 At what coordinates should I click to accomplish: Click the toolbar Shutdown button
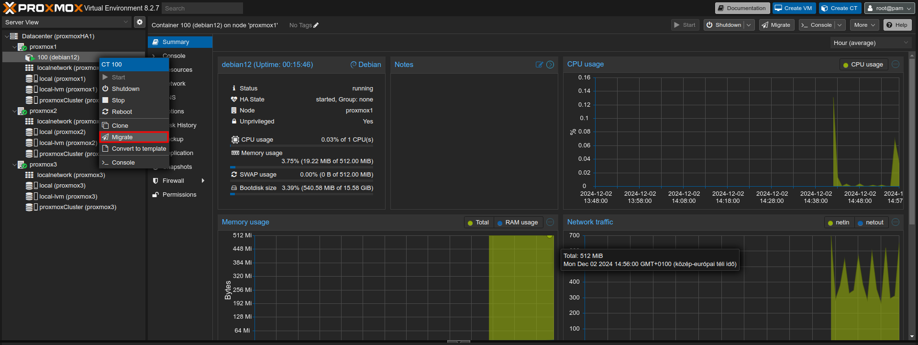[x=724, y=25]
